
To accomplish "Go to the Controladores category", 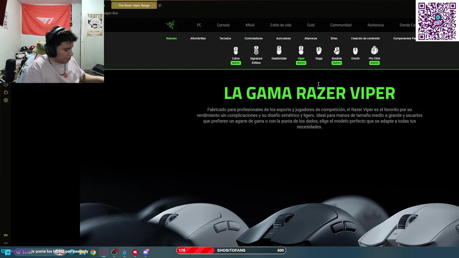I will tap(254, 38).
